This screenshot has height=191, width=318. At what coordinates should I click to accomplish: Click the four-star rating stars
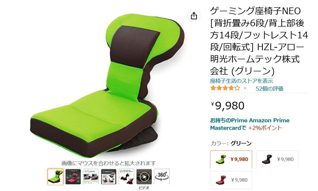coord(225,88)
